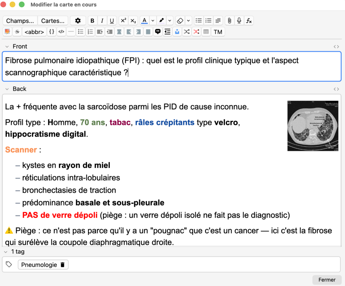Apply the highlighter color button
This screenshot has width=345, height=286.
click(x=161, y=21)
